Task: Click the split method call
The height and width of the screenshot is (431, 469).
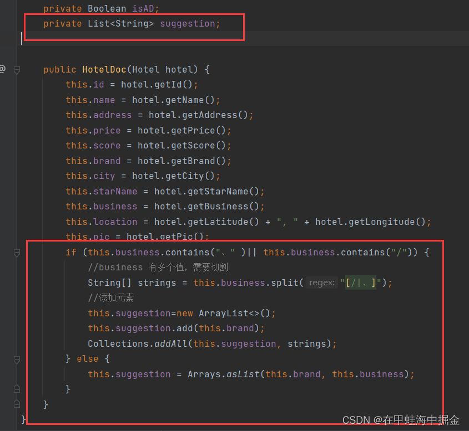Action: [x=284, y=283]
